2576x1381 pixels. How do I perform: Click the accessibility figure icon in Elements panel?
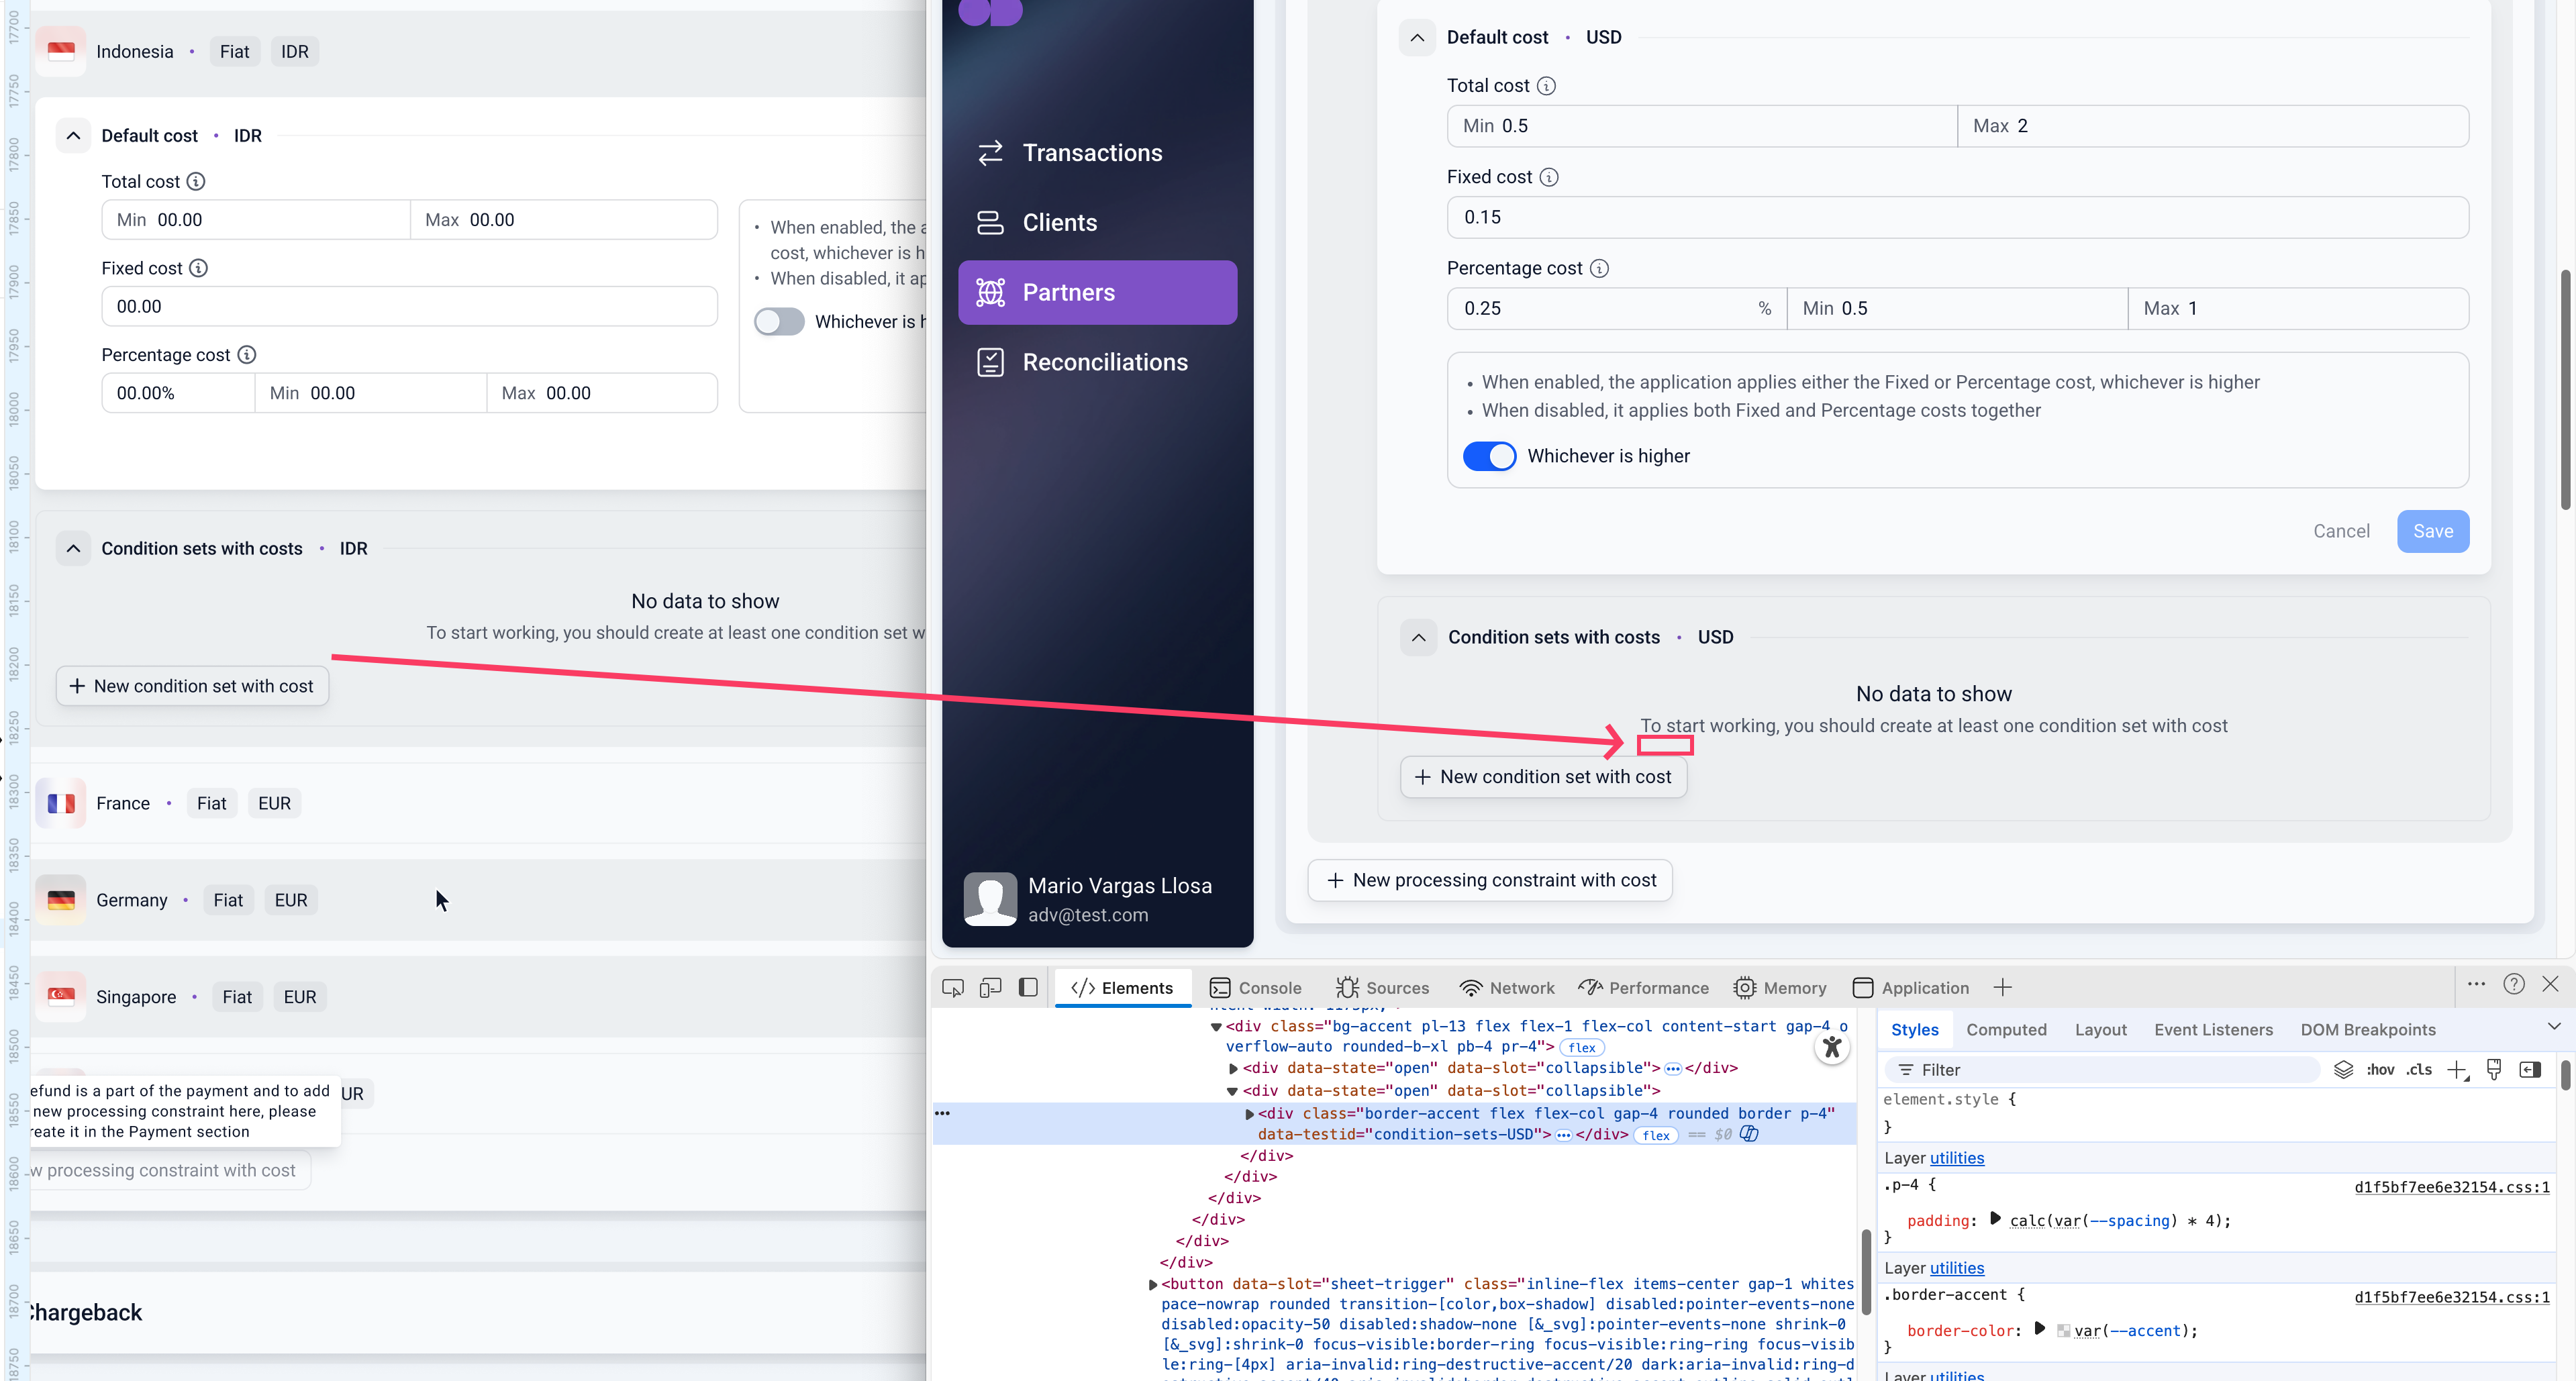(1832, 1047)
